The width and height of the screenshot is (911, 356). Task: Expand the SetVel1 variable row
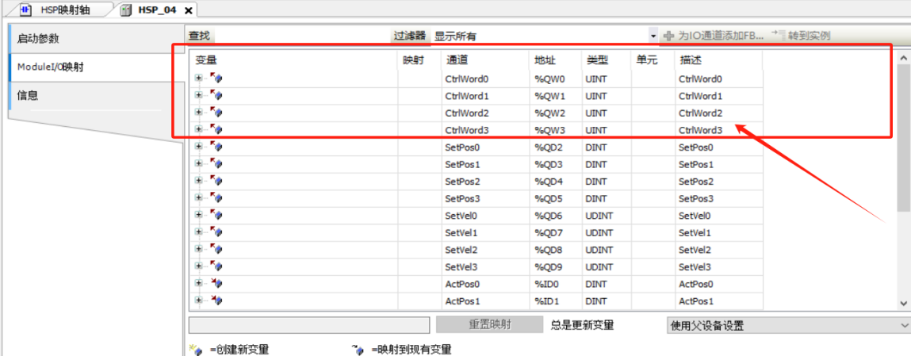coord(199,232)
